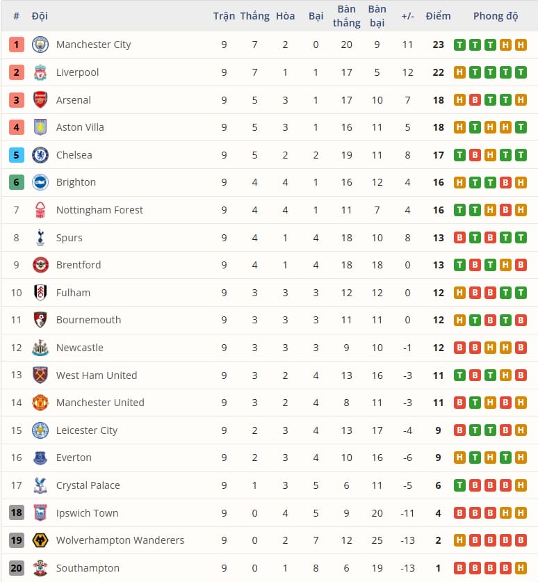Image resolution: width=538 pixels, height=582 pixels.
Task: Sort table by the Điểm column header
Action: (x=438, y=16)
